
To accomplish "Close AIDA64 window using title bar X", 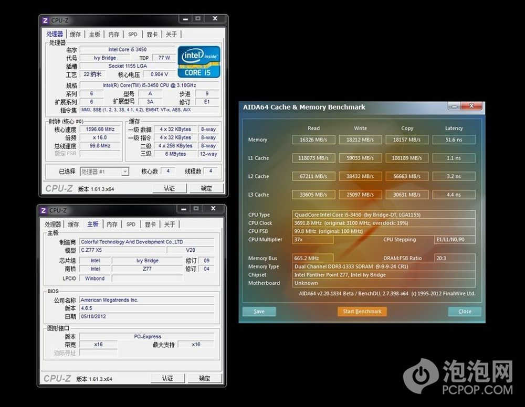I will tap(471, 106).
